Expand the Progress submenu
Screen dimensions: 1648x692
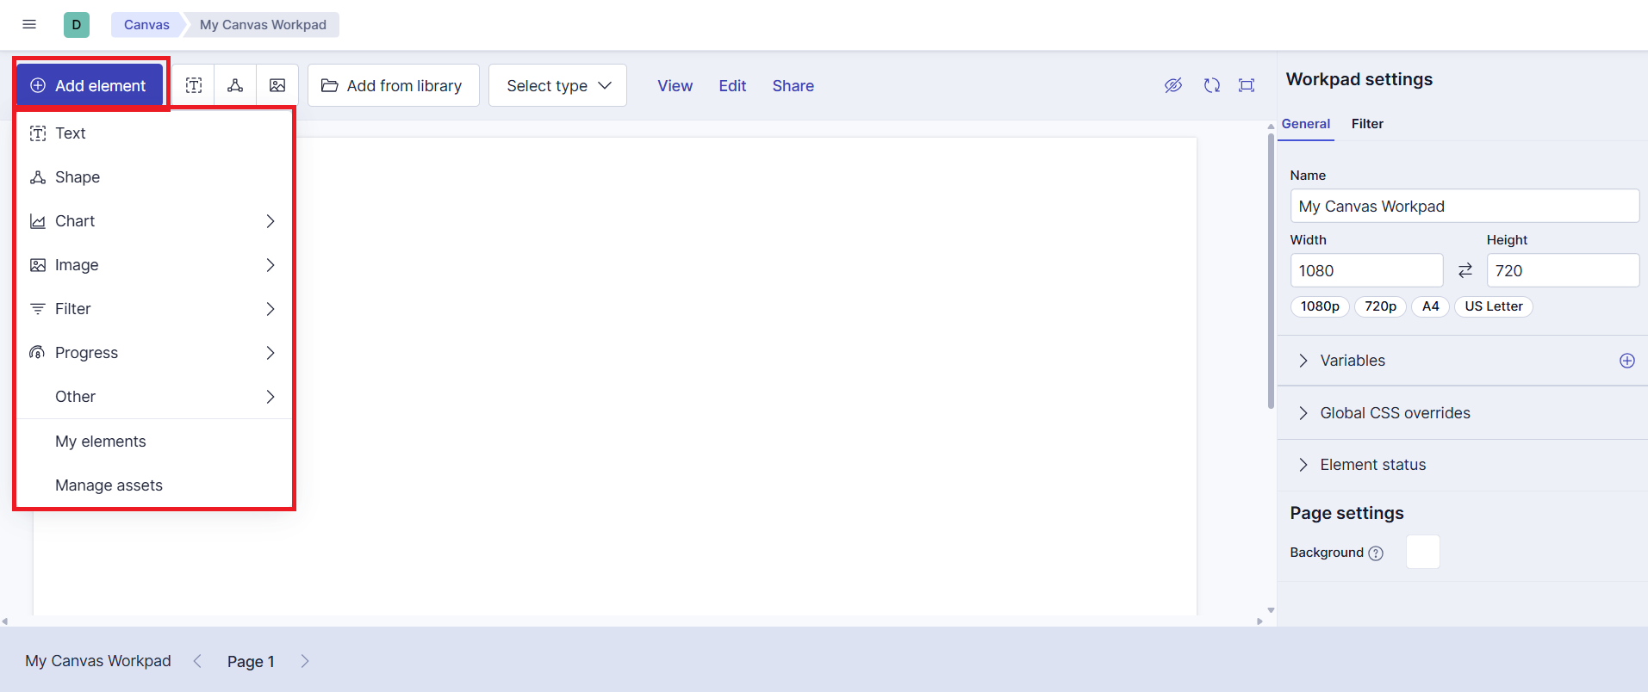pos(155,353)
